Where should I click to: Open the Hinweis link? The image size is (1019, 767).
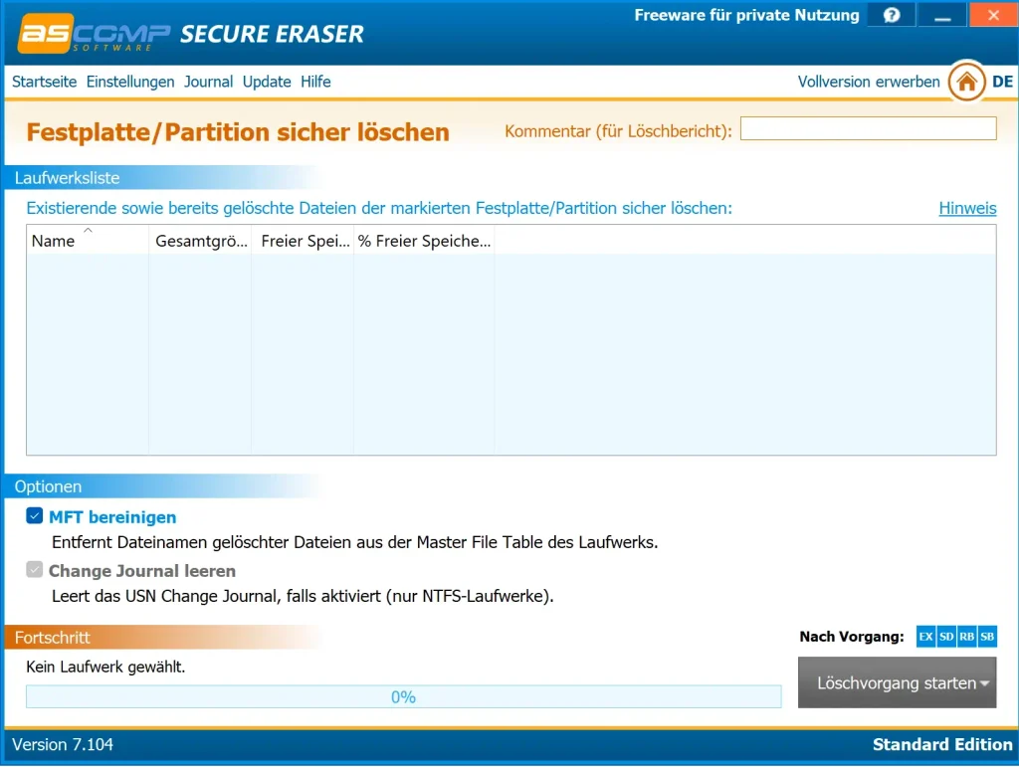coord(967,209)
